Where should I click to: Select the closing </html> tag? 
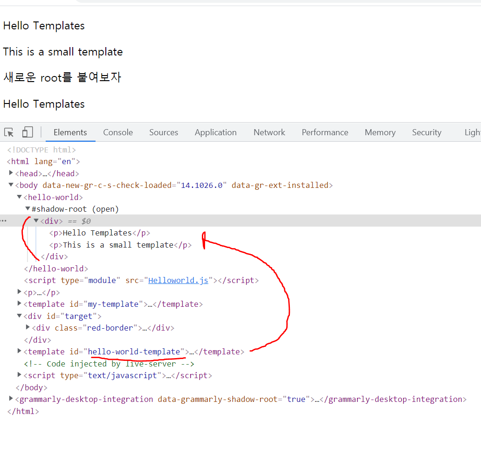coord(23,412)
